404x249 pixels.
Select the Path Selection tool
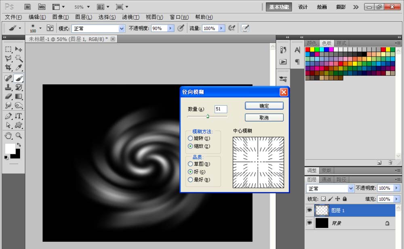8,125
